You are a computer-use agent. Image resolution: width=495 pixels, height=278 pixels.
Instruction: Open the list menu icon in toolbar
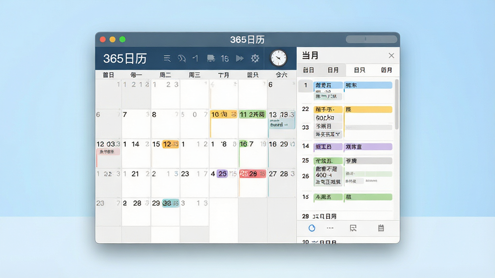pyautogui.click(x=167, y=58)
